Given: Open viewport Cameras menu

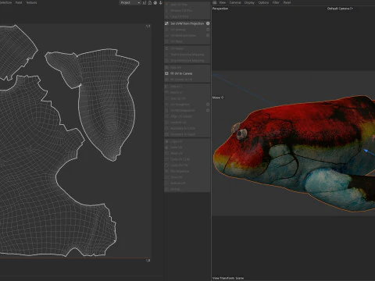Looking at the screenshot, I should pyautogui.click(x=235, y=2).
